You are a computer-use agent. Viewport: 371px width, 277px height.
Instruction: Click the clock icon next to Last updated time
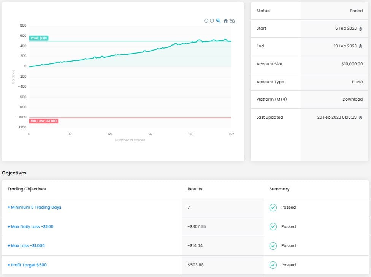[361, 117]
